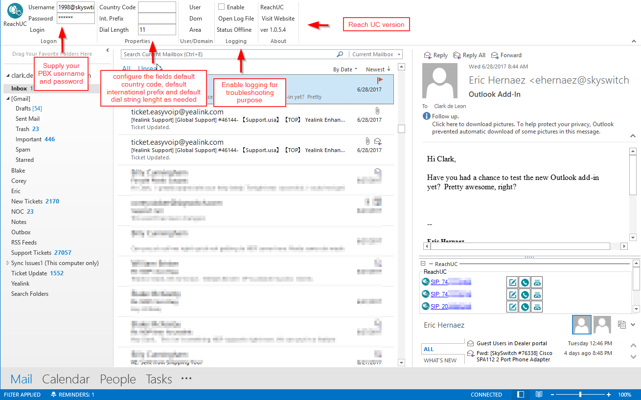Open the By Date arrange dropdown

pyautogui.click(x=345, y=69)
